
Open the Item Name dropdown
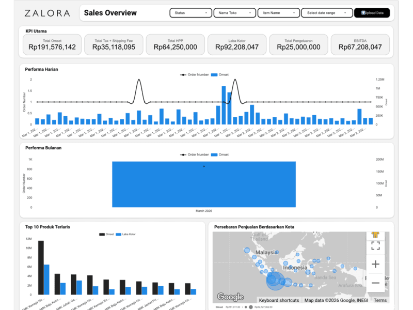pos(278,13)
